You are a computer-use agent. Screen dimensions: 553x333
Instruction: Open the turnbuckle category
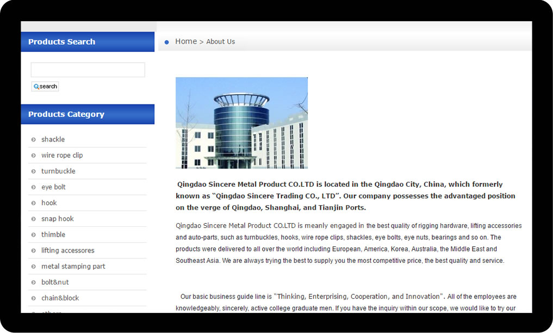click(x=58, y=171)
